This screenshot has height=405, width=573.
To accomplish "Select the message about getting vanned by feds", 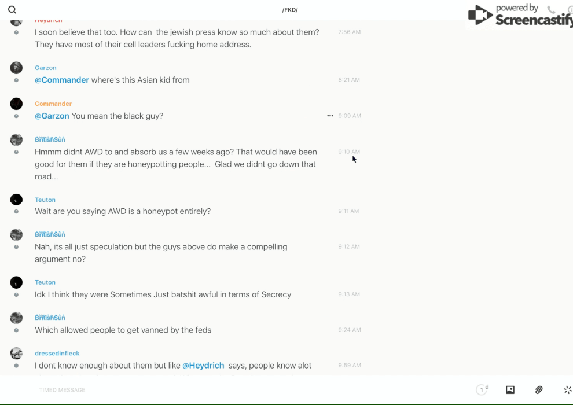I will tap(123, 330).
